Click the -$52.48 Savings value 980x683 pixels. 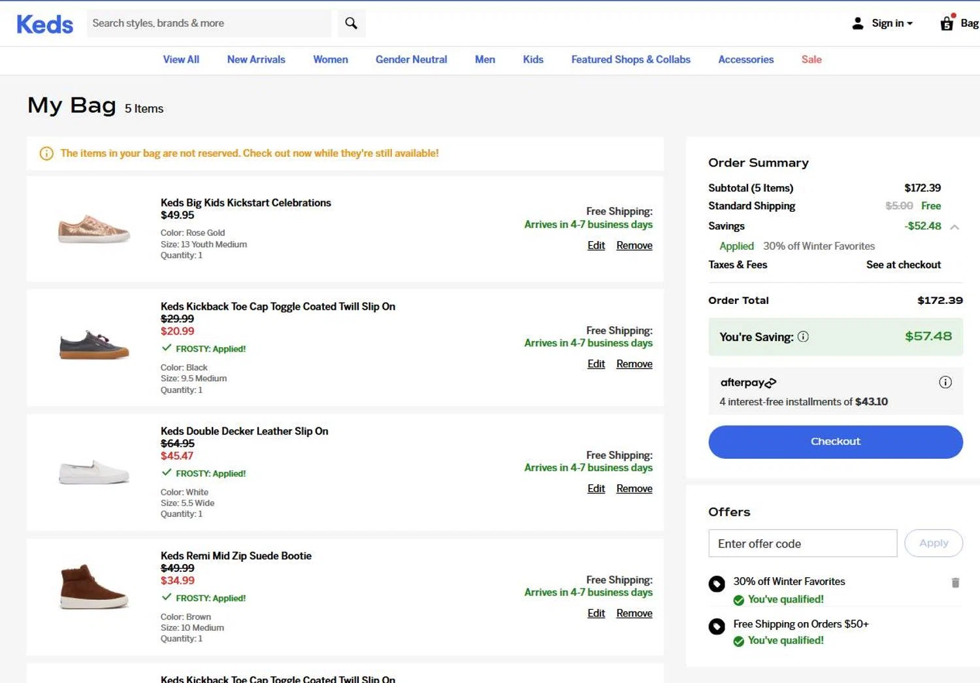pos(923,226)
